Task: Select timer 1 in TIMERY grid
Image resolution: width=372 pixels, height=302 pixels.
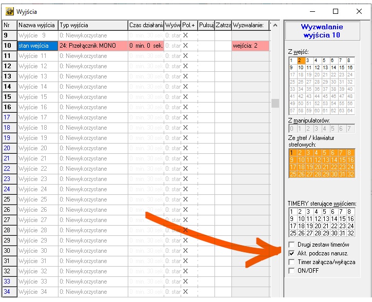Action: pyautogui.click(x=292, y=212)
